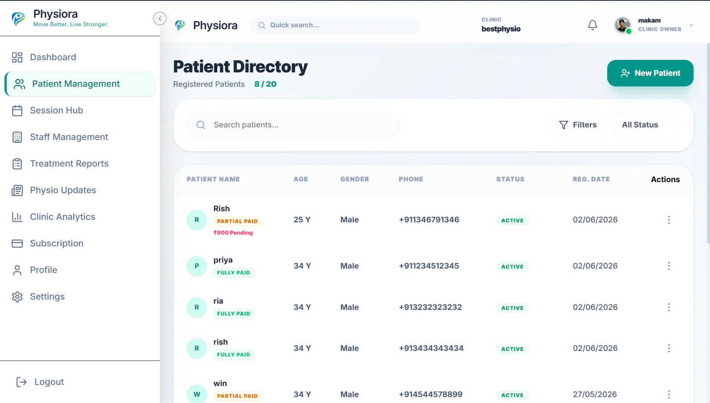Click the Logout arrow icon
This screenshot has height=403, width=710.
pyautogui.click(x=21, y=382)
